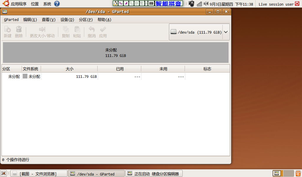The height and width of the screenshot is (177, 302).
Task: Click the GParted window menu icon in titlebar
Action: point(5,12)
